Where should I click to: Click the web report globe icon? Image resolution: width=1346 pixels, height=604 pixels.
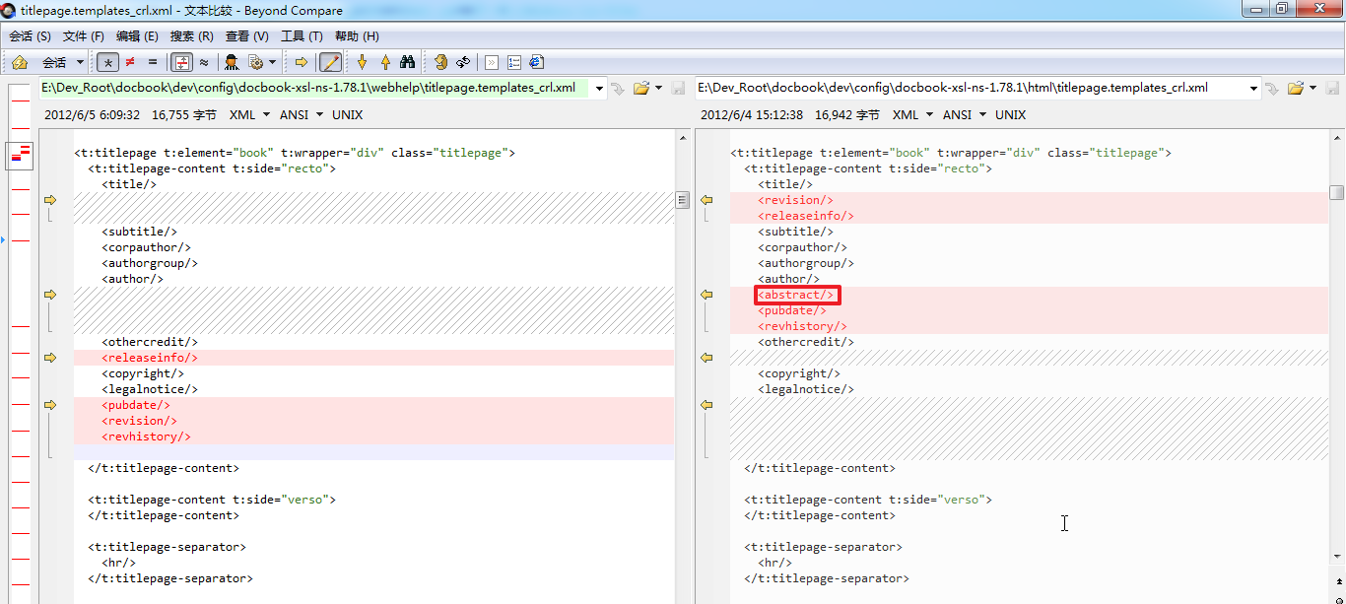point(536,62)
